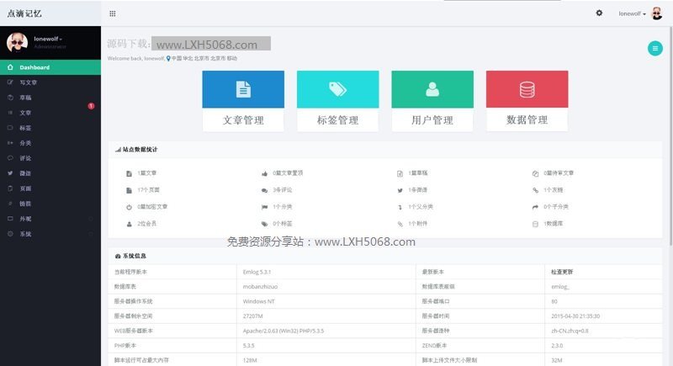Click the 评论 comments bubble icon in sidebar
The height and width of the screenshot is (366, 673).
[10, 158]
